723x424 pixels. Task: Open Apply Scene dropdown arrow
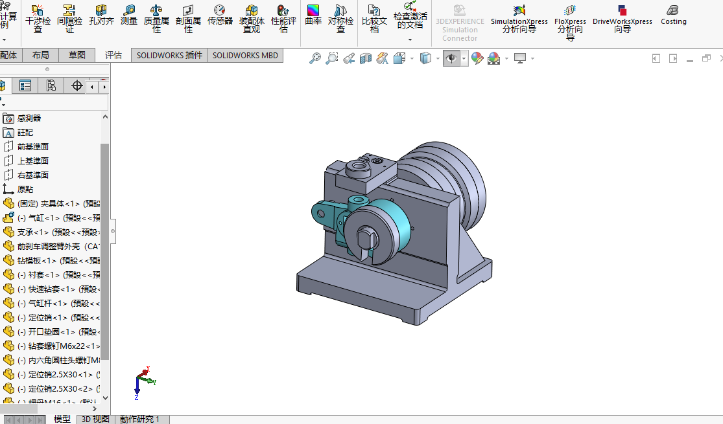click(x=506, y=58)
